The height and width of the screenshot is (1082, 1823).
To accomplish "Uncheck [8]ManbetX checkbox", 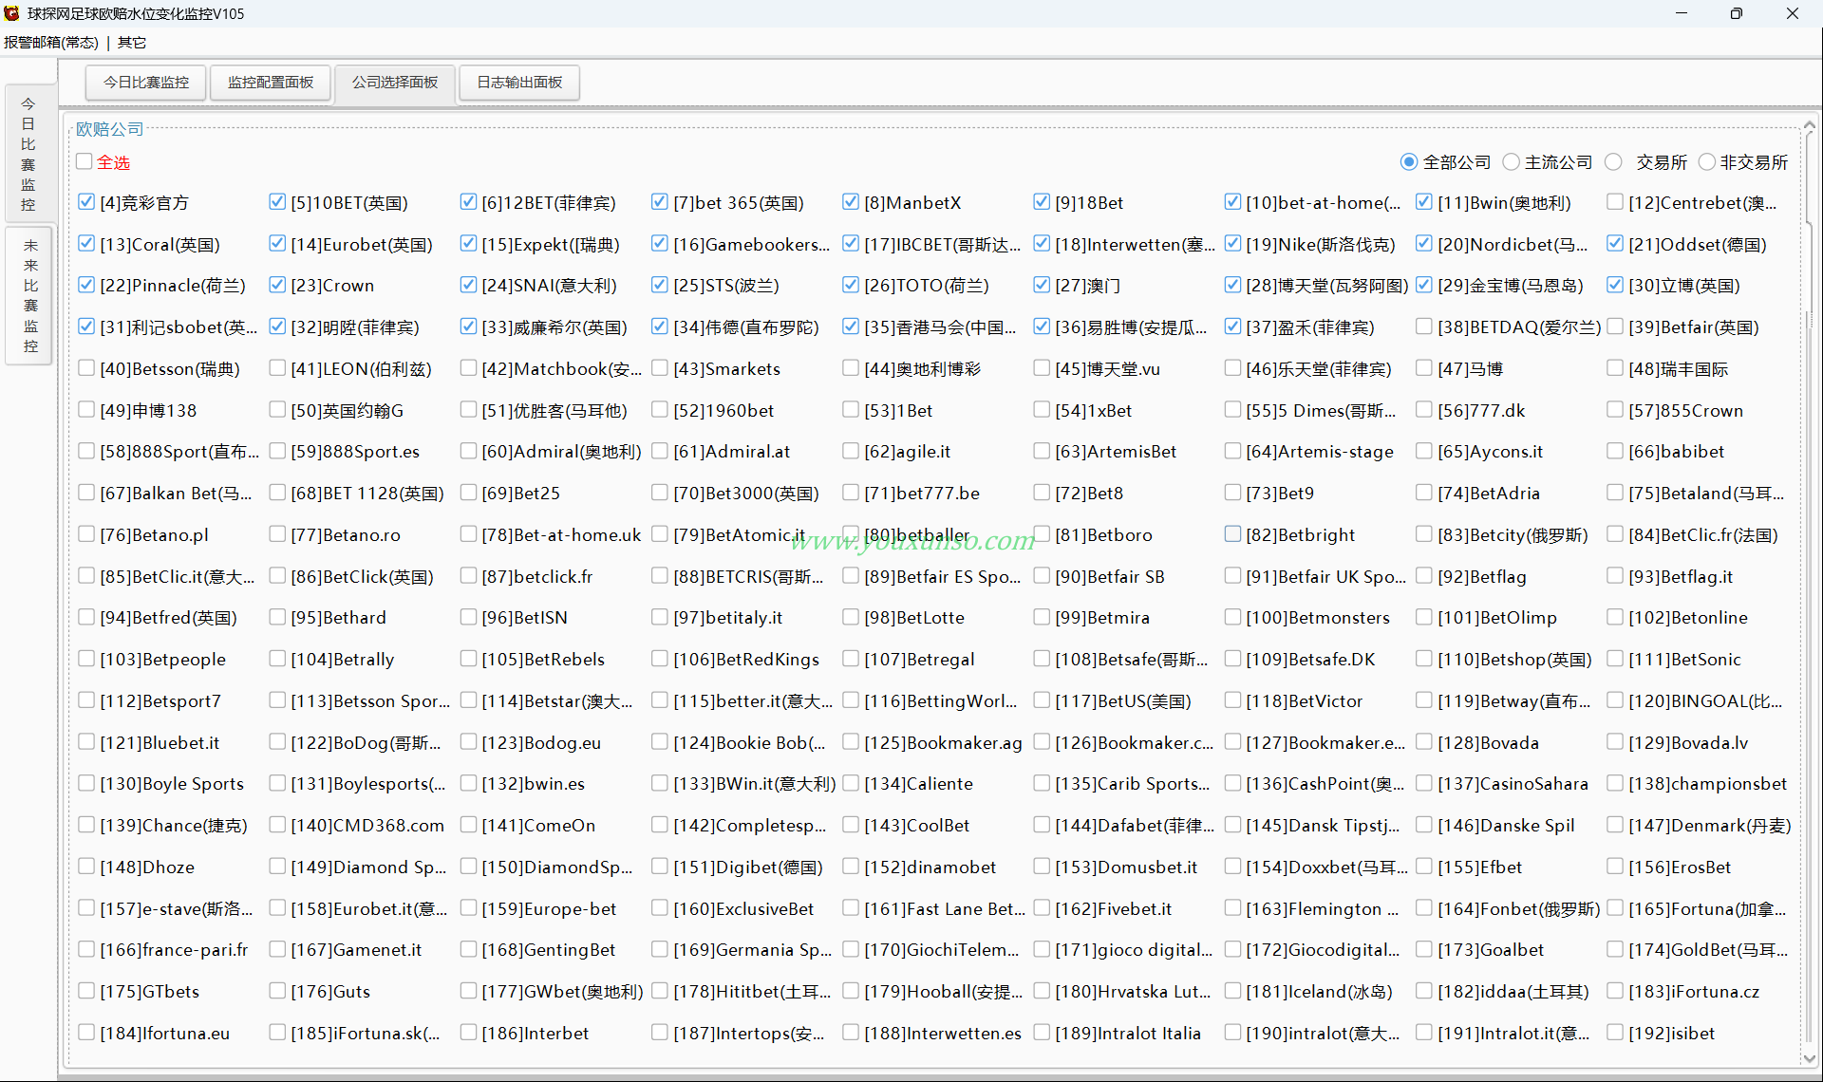I will point(851,202).
